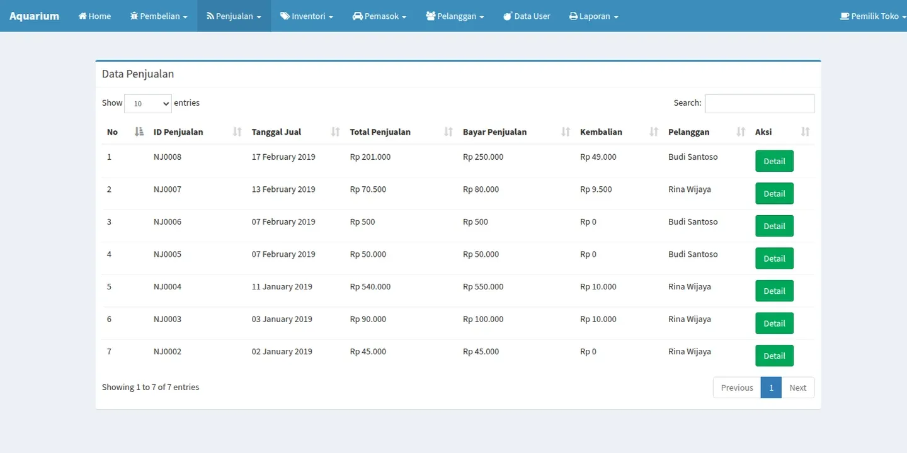
Task: Open the Data User menu item
Action: 527,16
